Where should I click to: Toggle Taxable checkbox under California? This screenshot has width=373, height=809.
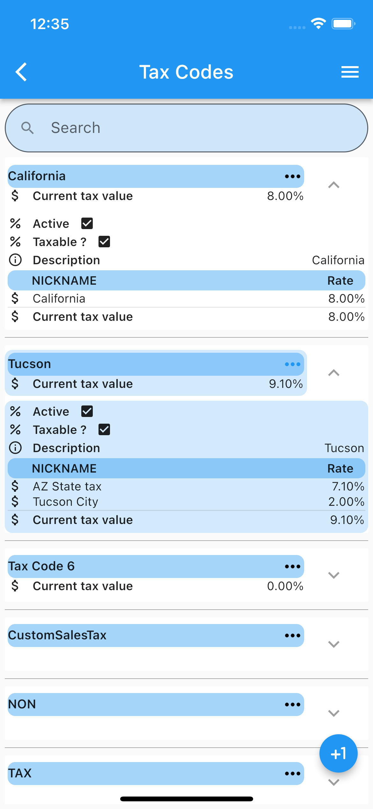(104, 242)
